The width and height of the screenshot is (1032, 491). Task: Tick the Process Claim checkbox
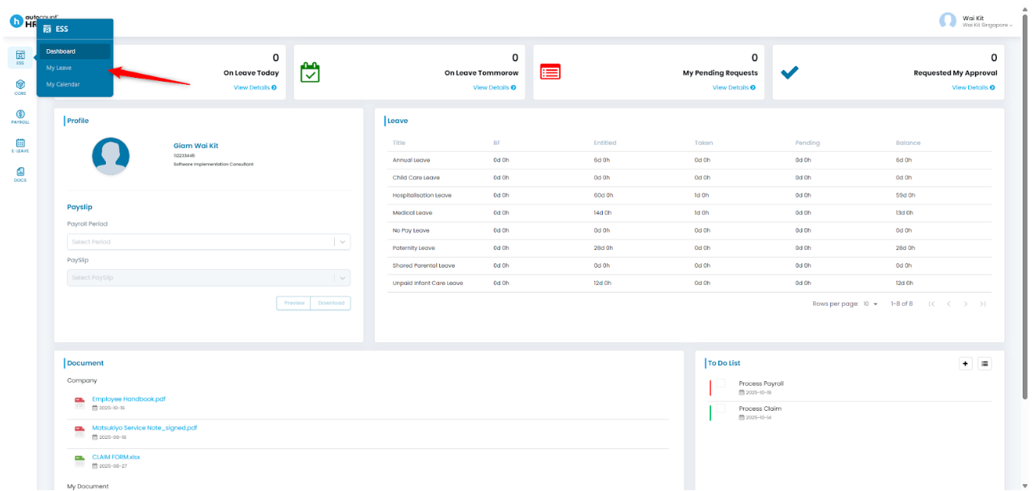click(720, 409)
